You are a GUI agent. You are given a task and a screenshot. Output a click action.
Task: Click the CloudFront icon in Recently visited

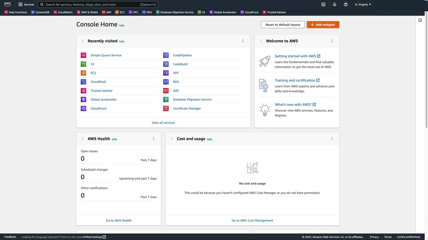coord(83,108)
